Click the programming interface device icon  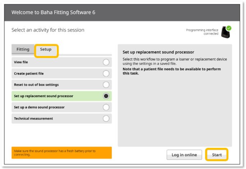point(225,32)
